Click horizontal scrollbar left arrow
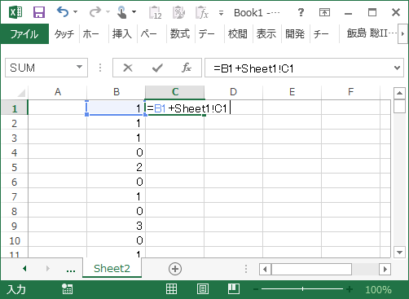This screenshot has width=409, height=299. (x=265, y=270)
